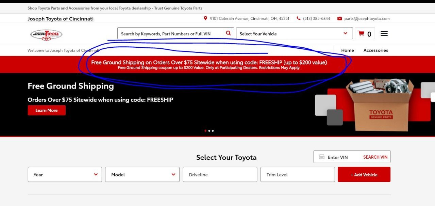This screenshot has height=206, width=435.
Task: Select the middle carousel dot
Action: click(x=209, y=131)
